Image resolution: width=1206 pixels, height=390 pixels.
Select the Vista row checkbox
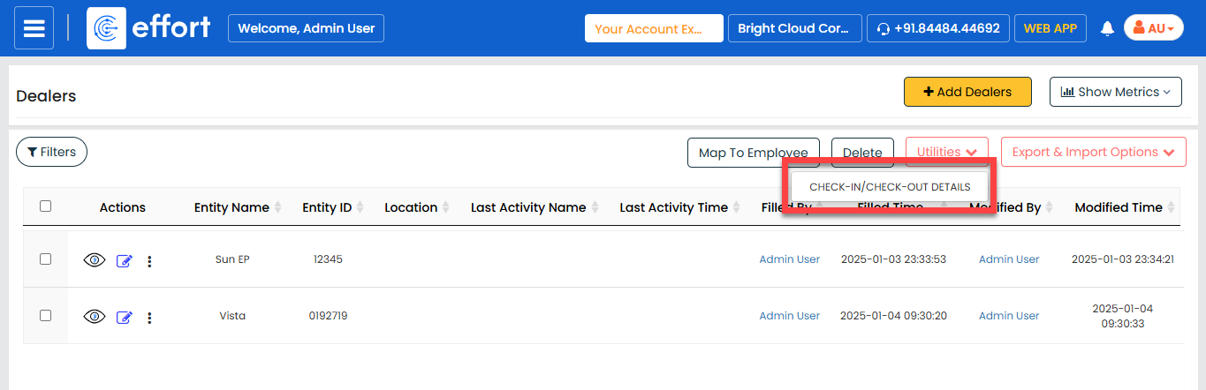46,315
